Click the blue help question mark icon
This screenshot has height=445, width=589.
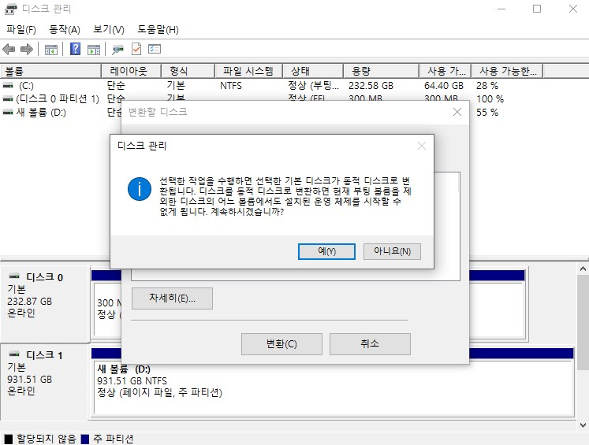(x=75, y=49)
